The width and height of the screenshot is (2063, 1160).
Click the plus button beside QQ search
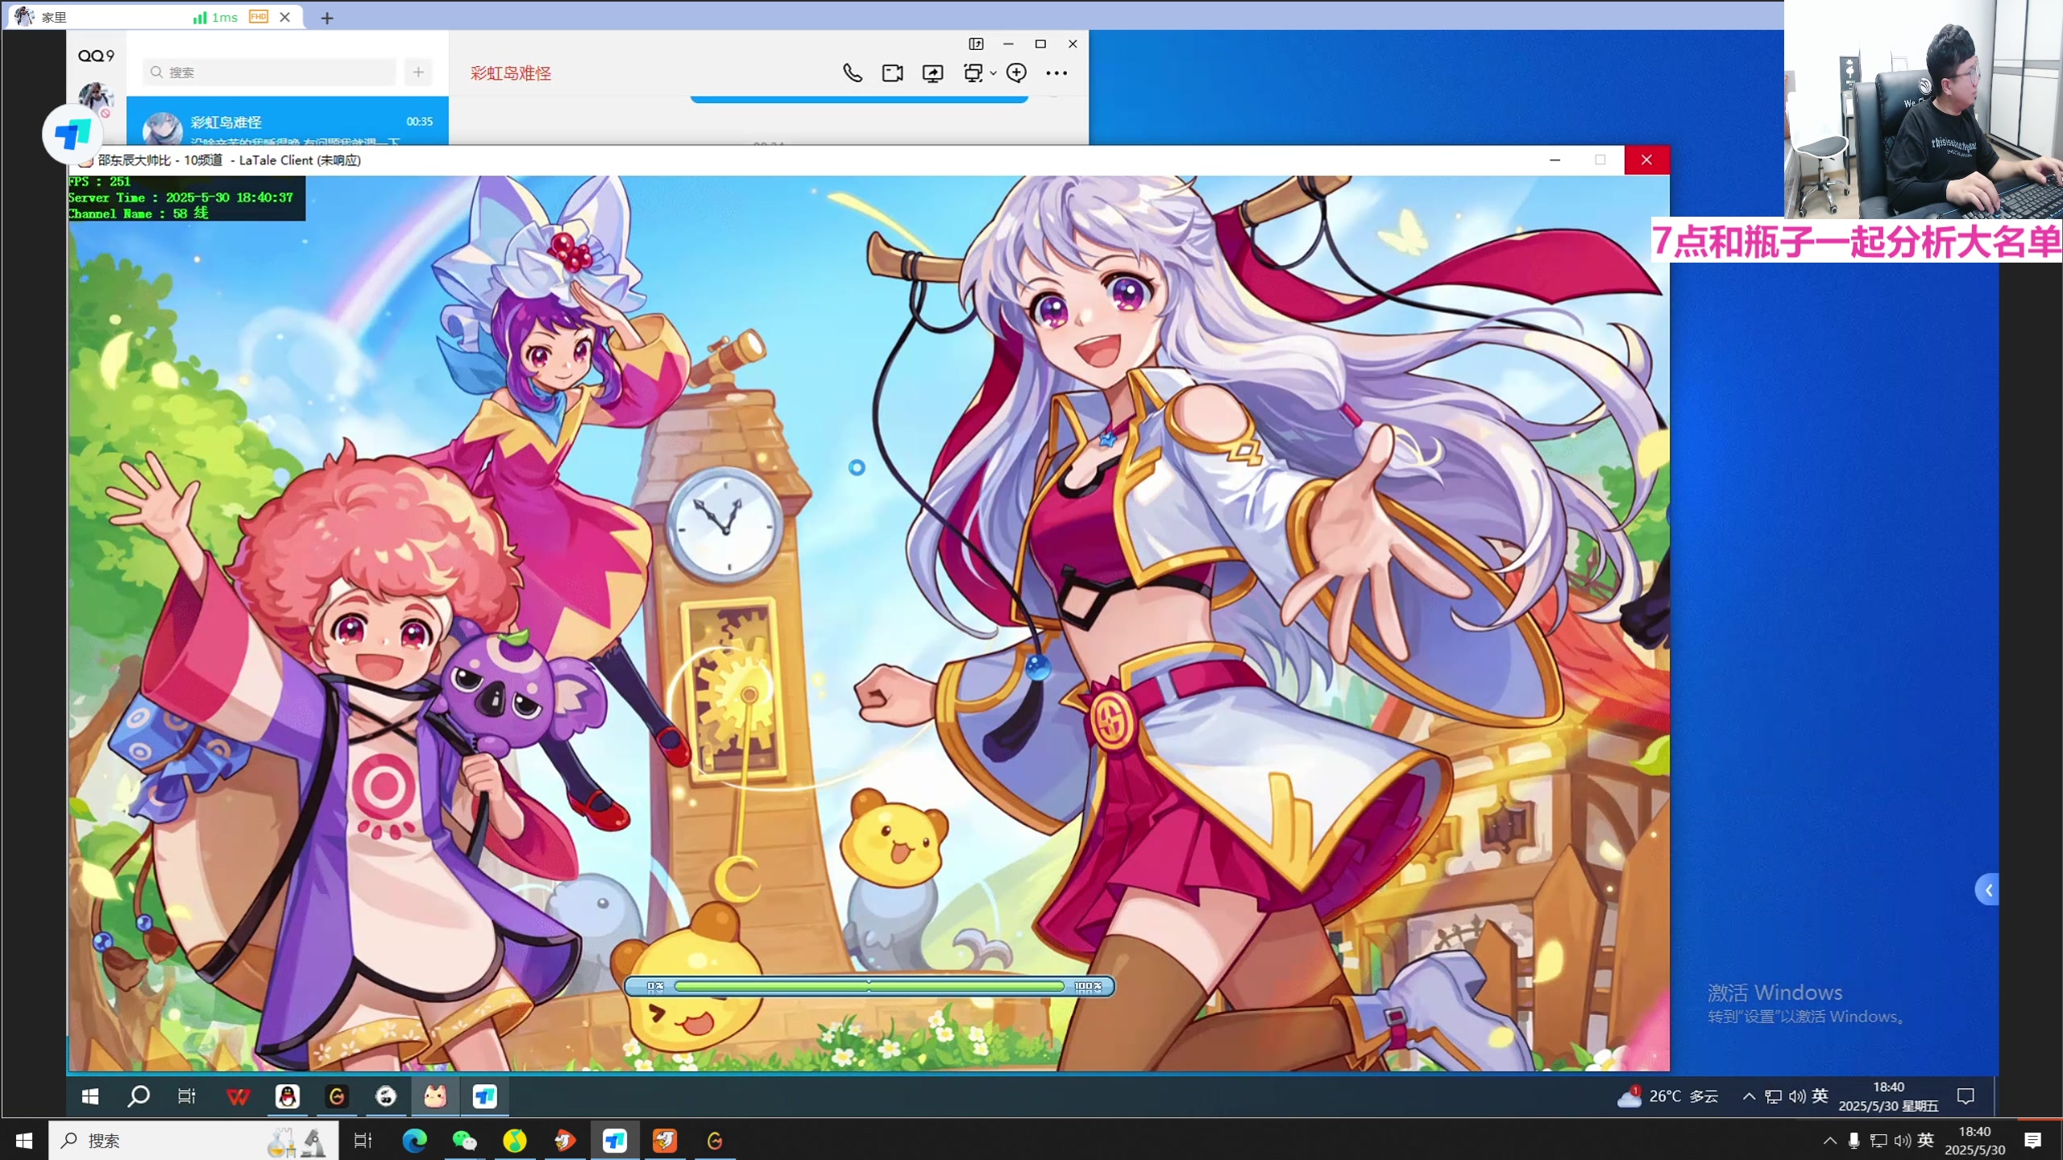tap(418, 72)
